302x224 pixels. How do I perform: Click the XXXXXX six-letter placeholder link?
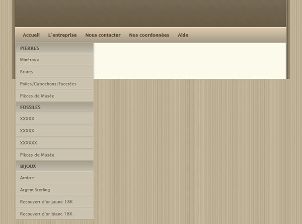click(x=55, y=143)
